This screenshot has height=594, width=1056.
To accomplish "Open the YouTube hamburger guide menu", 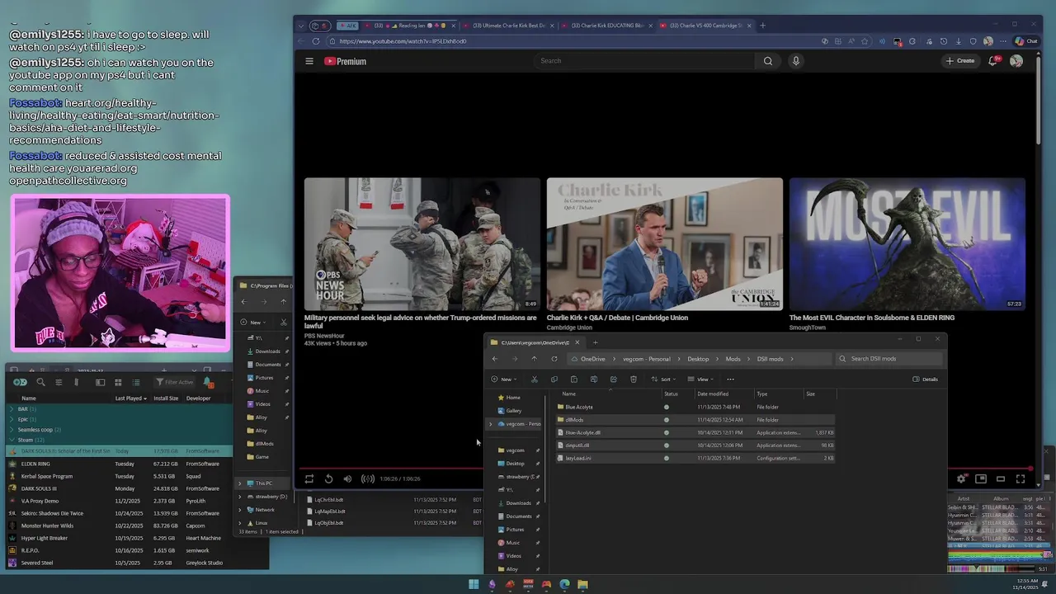I will pos(309,61).
